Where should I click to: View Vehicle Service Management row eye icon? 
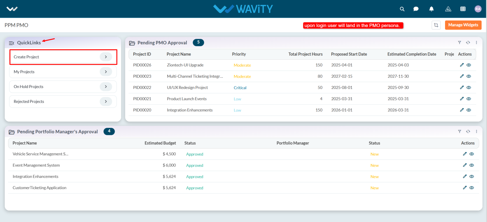click(471, 154)
